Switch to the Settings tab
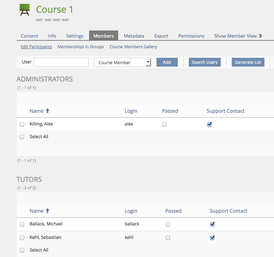This screenshot has width=274, height=257. pyautogui.click(x=75, y=36)
